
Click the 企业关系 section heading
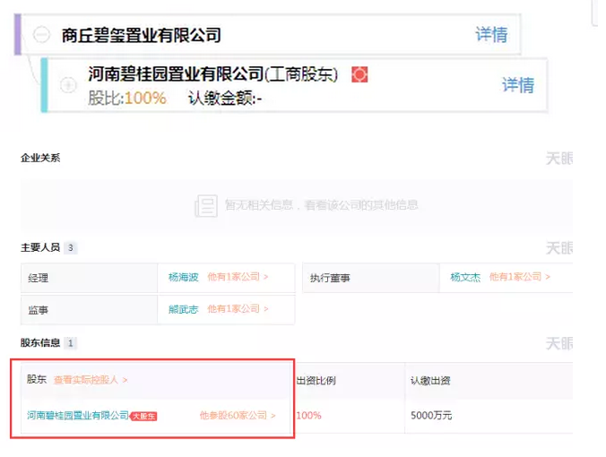(x=40, y=158)
